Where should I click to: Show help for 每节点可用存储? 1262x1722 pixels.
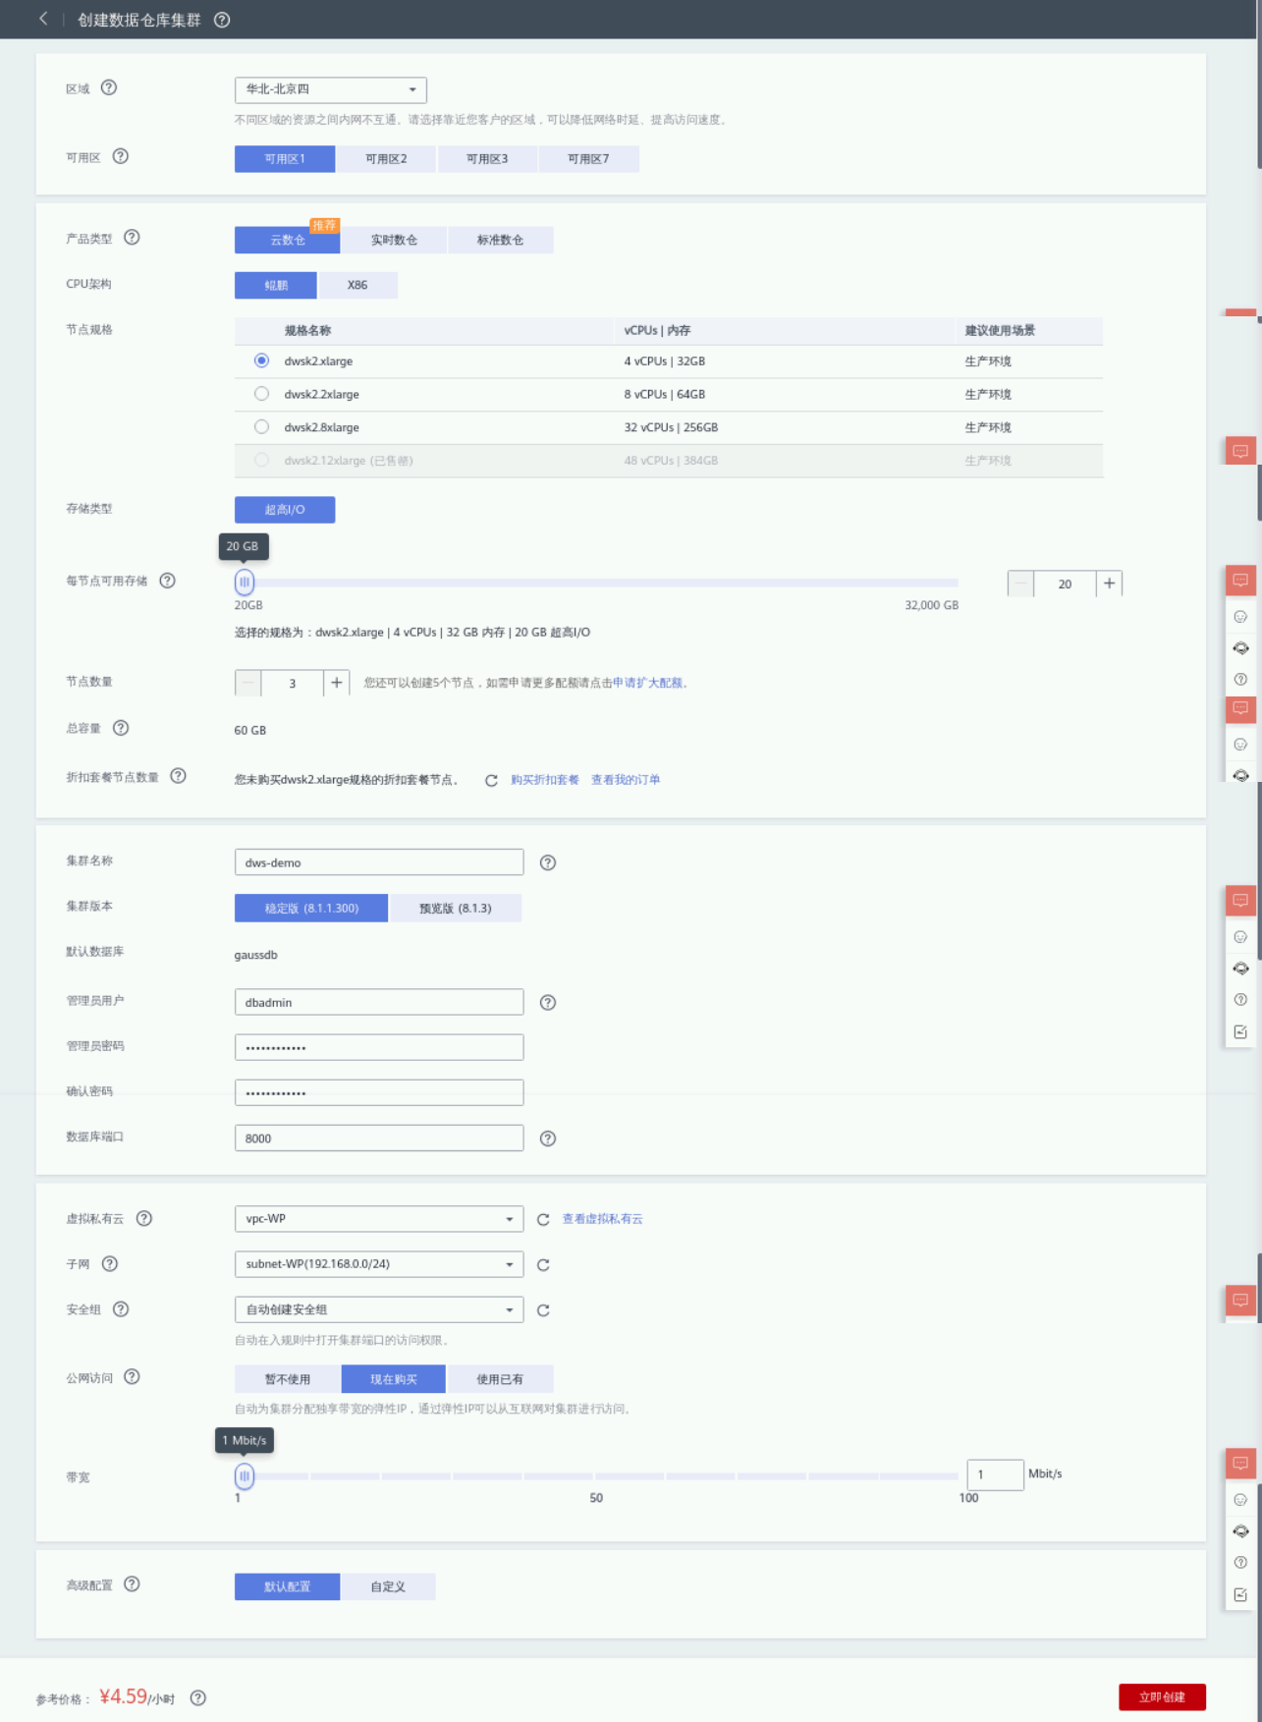[168, 581]
